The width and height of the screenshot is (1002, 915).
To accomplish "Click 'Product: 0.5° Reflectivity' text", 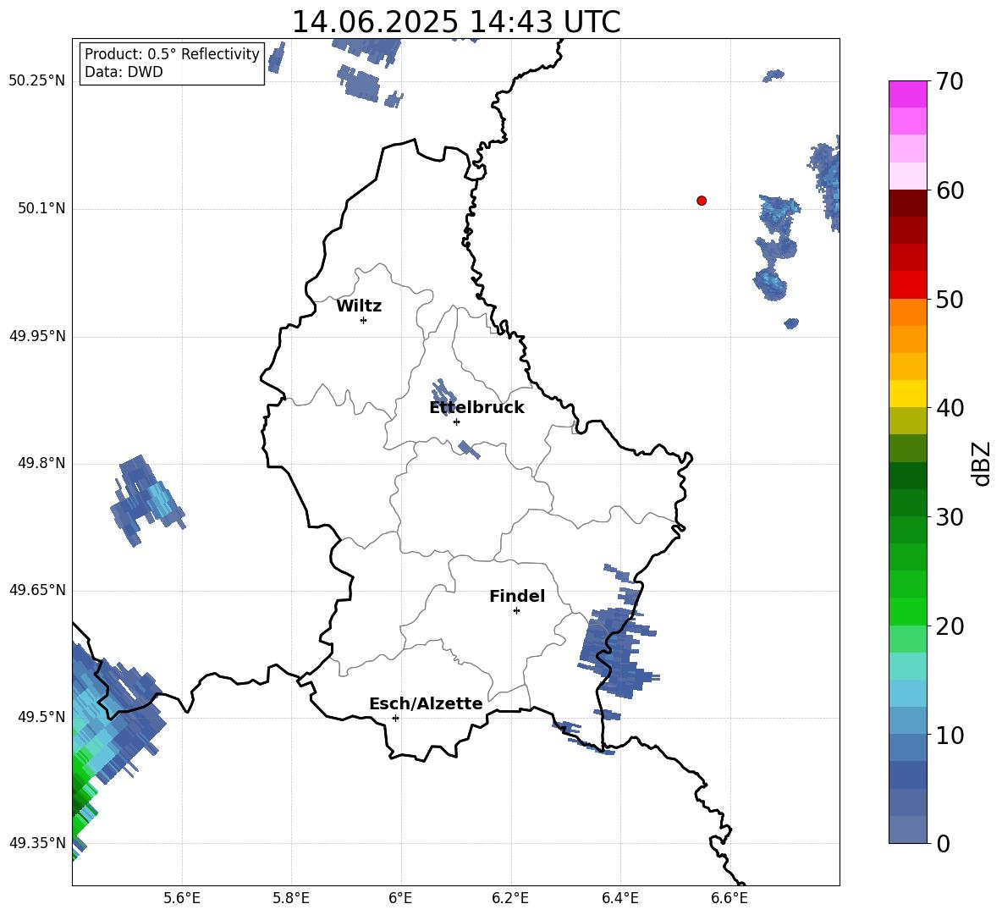I will (172, 53).
